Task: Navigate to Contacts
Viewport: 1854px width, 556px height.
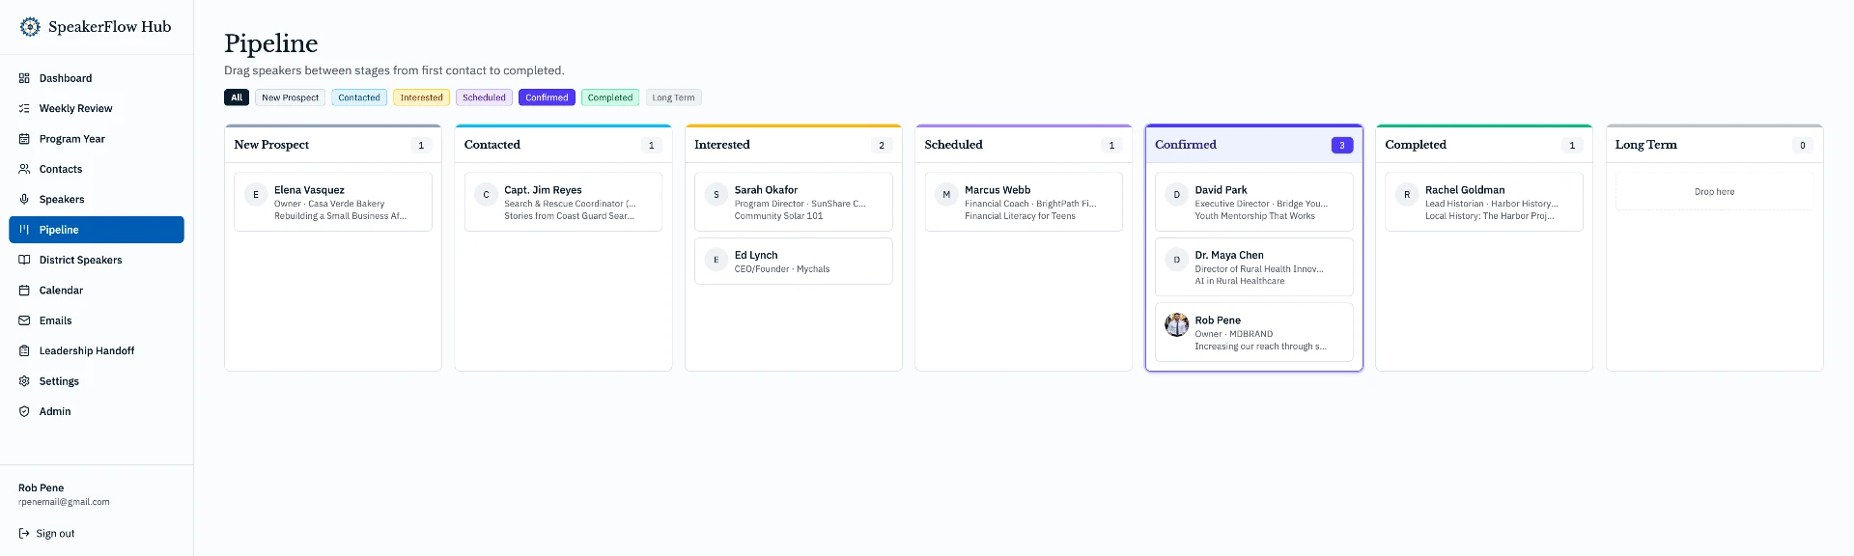Action: (97, 169)
